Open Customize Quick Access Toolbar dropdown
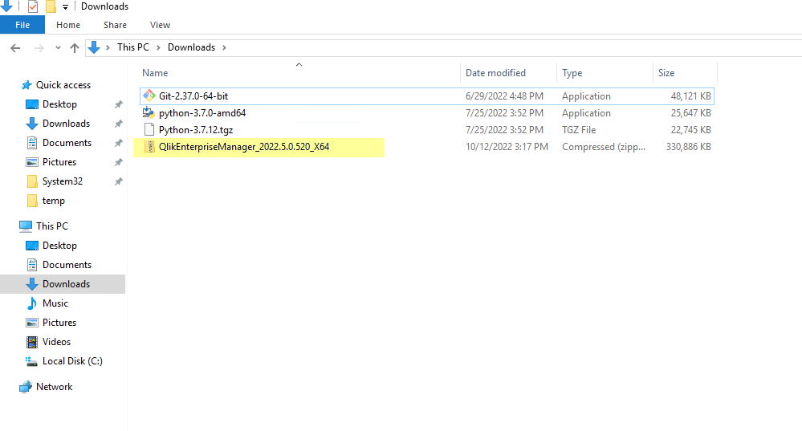This screenshot has width=802, height=431. 66,6
